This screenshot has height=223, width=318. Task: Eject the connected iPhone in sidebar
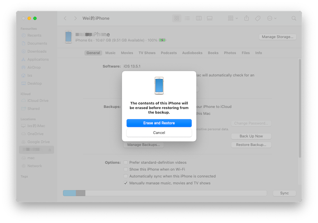(50, 150)
